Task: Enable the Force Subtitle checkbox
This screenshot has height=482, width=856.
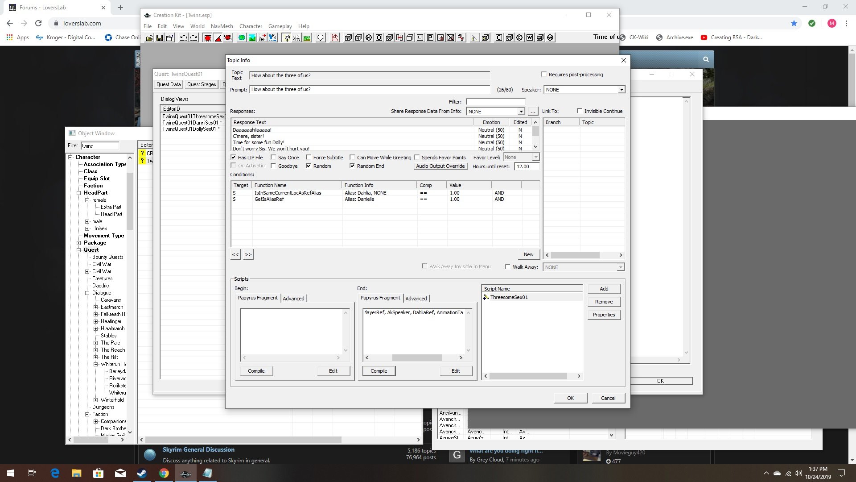Action: [x=309, y=158]
